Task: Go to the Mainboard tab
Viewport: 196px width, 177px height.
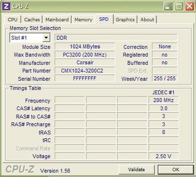Action: coord(57,20)
